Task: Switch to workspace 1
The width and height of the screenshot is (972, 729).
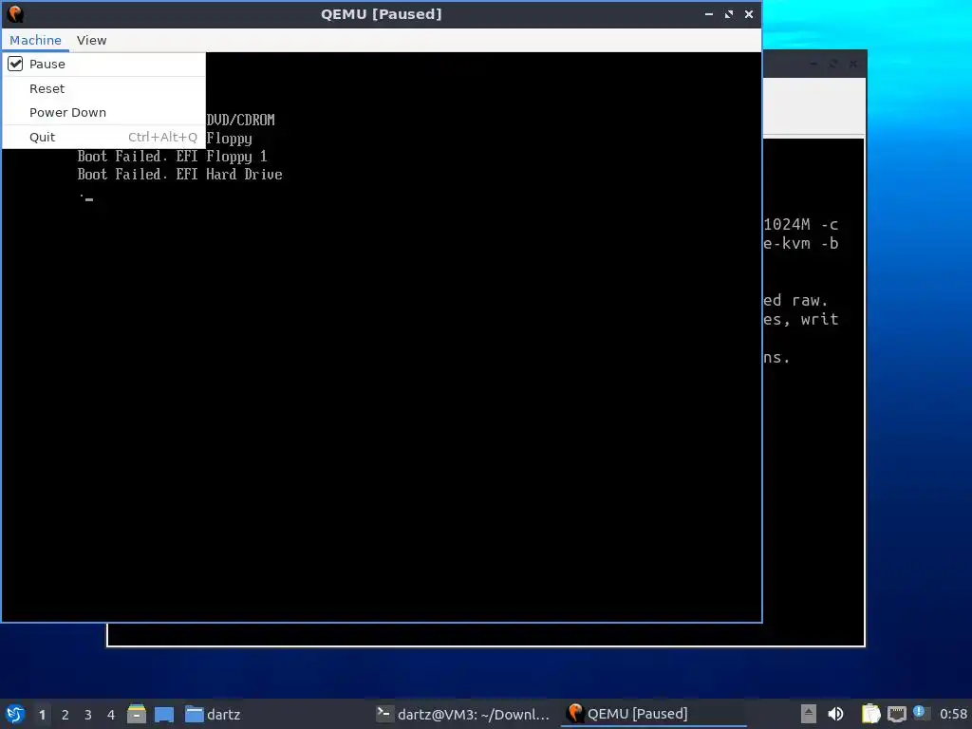Action: click(x=42, y=715)
